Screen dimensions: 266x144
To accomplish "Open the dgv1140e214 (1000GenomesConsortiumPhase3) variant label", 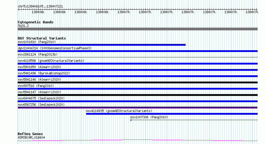I will (55, 48).
